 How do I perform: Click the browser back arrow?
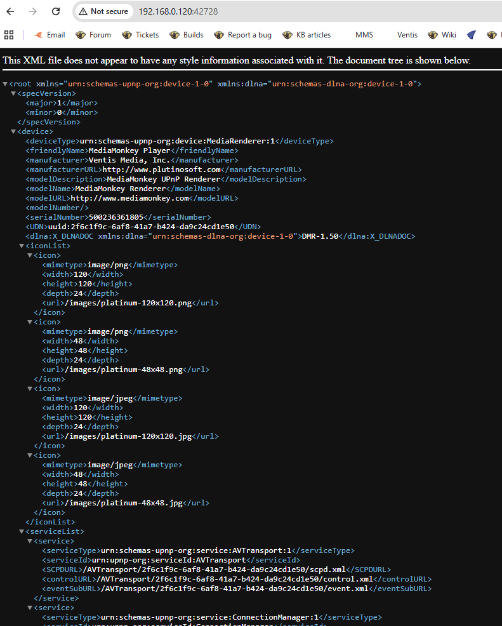point(10,11)
